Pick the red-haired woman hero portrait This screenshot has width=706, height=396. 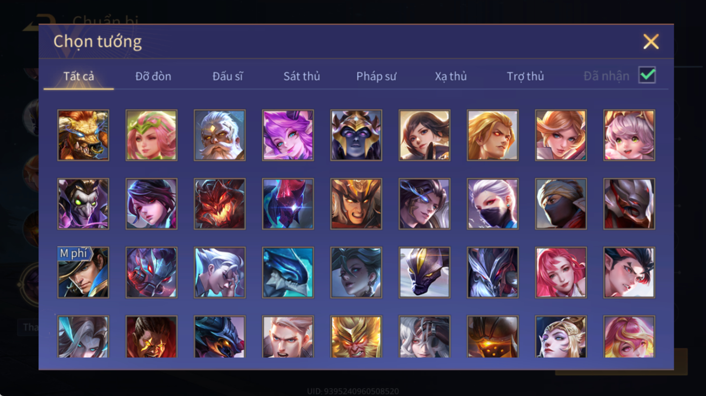click(561, 272)
